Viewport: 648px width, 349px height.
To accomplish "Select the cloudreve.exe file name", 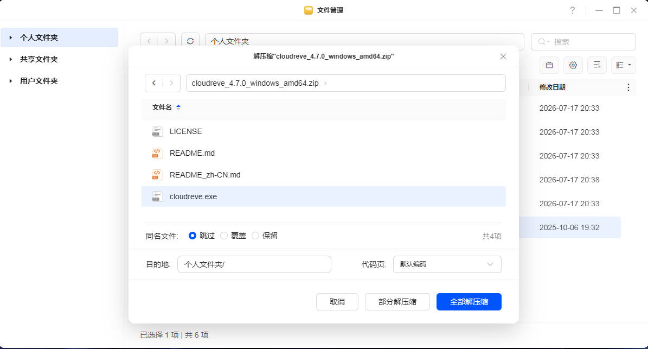I will 193,196.
